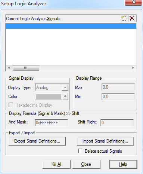This screenshot has height=174, width=143.
Task: Click the Kill All button
Action: (56, 164)
